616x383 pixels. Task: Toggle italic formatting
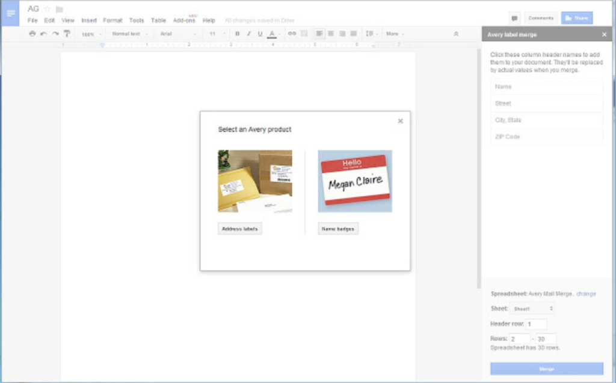(x=248, y=34)
